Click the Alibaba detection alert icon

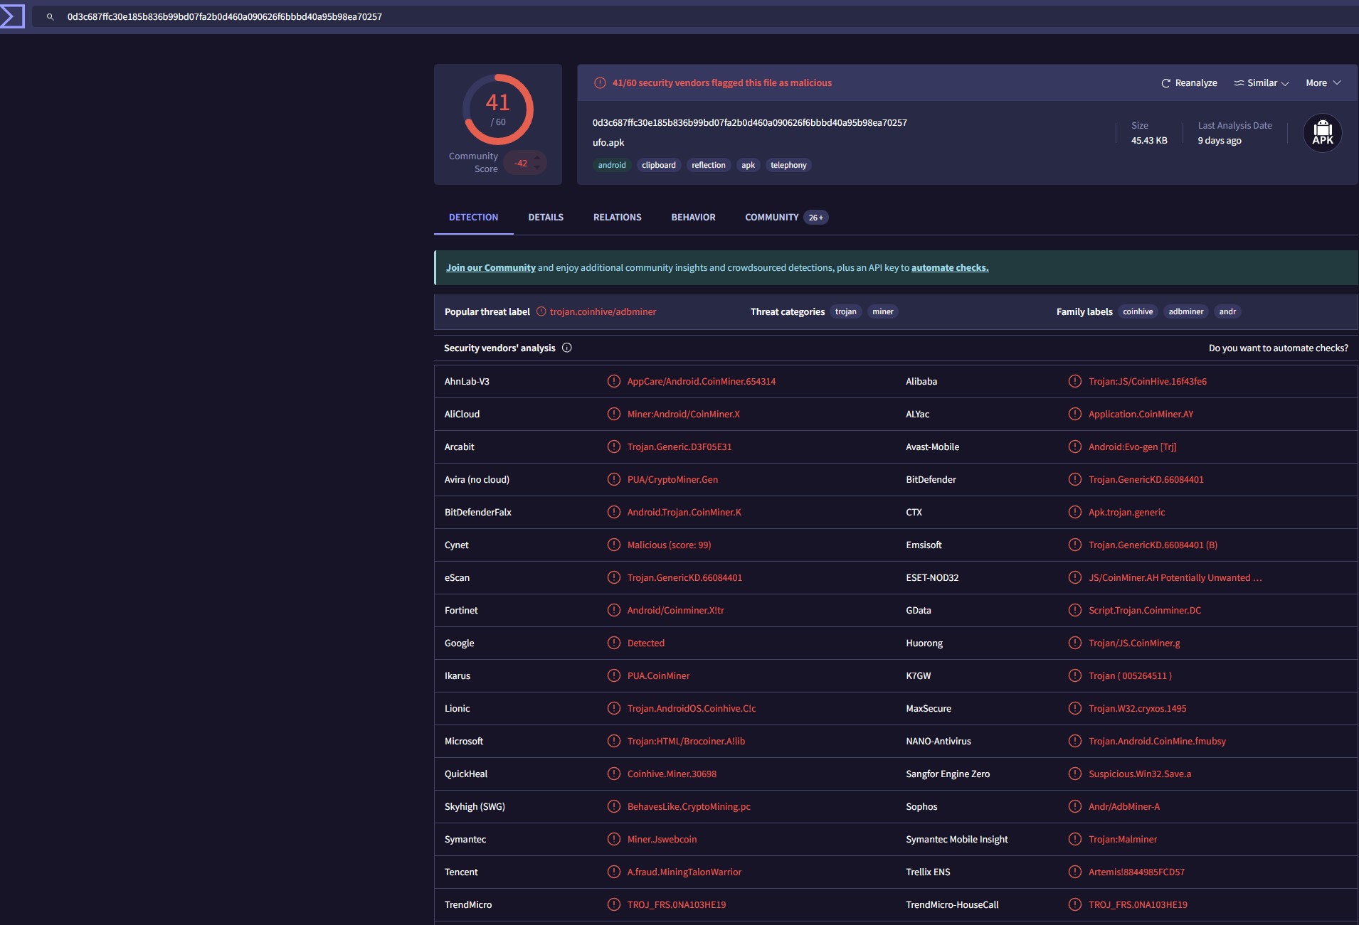pos(1075,381)
